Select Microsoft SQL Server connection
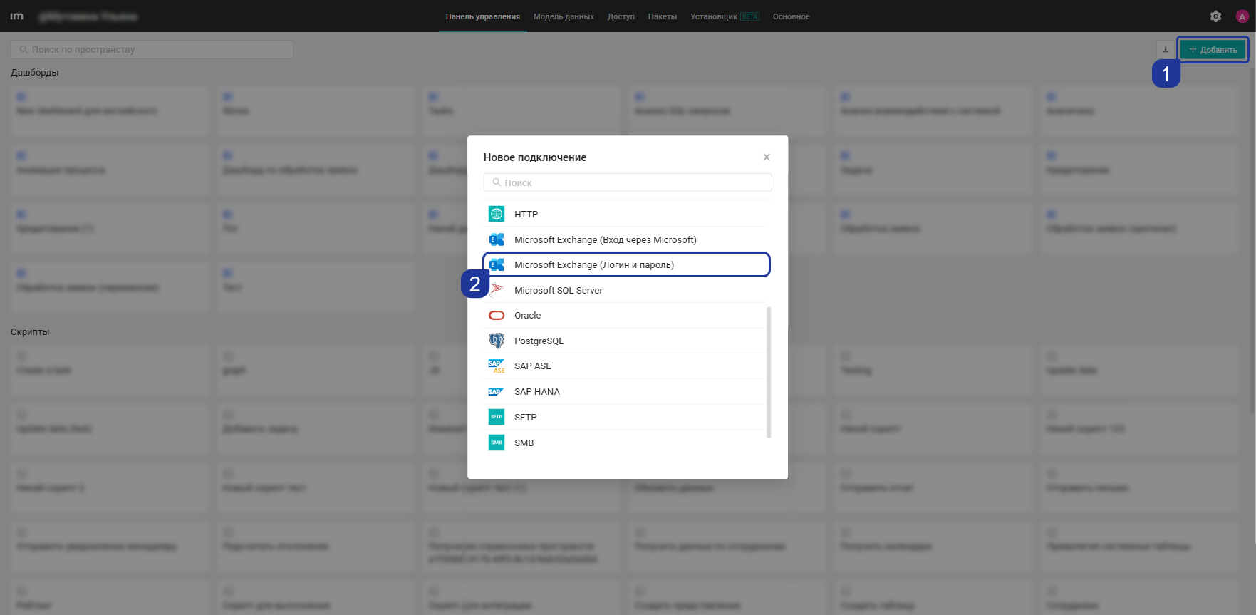Viewport: 1256px width, 615px height. (x=626, y=290)
